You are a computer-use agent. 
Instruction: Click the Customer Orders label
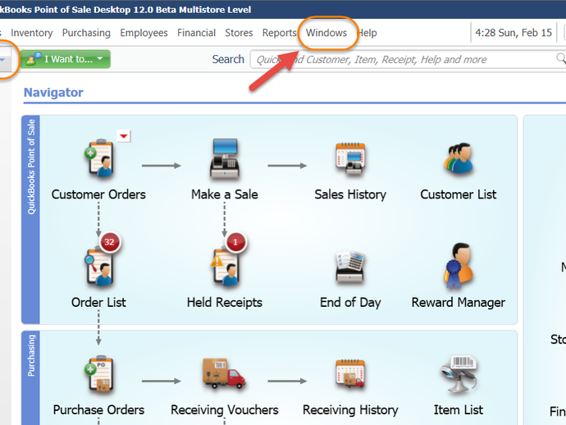(x=98, y=194)
